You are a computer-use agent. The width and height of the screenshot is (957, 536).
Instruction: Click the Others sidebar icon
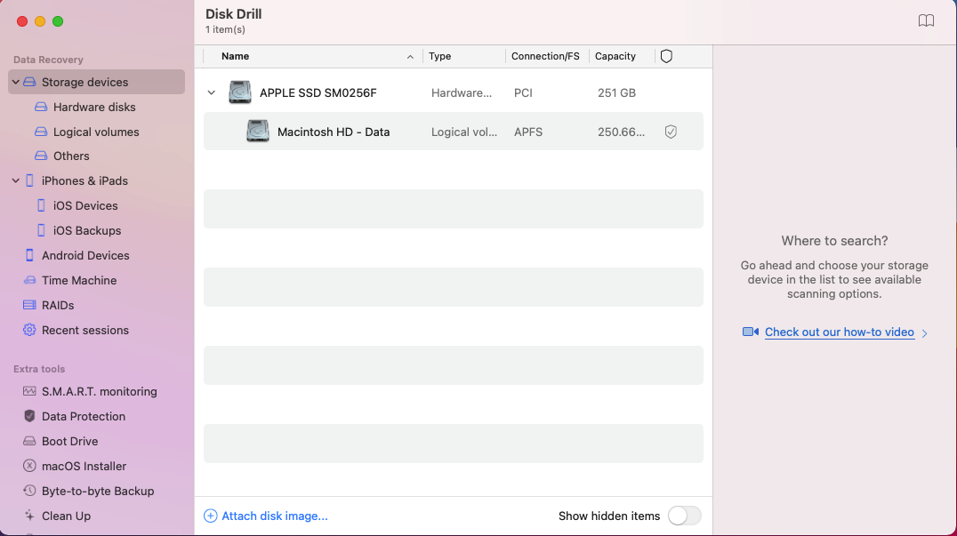41,156
